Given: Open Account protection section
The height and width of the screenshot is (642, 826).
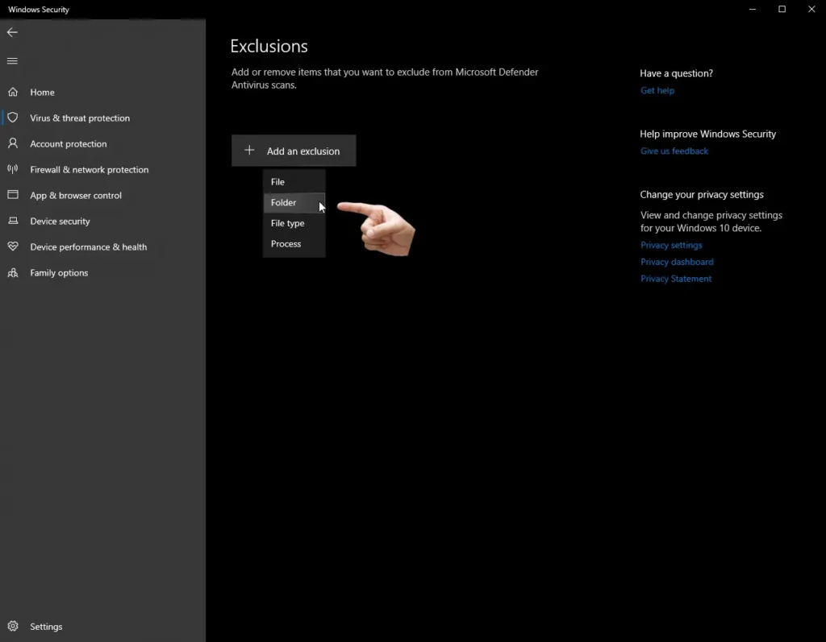Looking at the screenshot, I should pos(68,143).
